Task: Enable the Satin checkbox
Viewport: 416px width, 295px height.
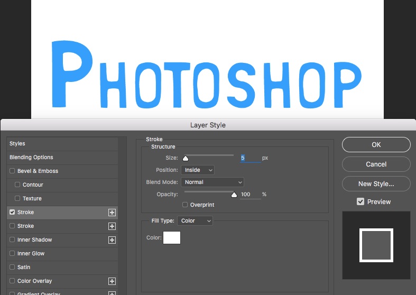Action: click(12, 267)
